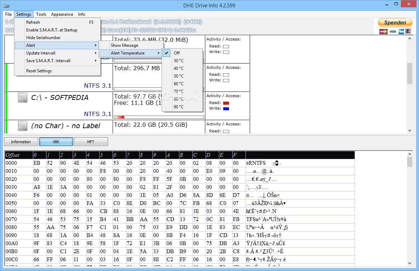Select Refresh from Settings menu
This screenshot has height=271, width=419.
pyautogui.click(x=57, y=22)
